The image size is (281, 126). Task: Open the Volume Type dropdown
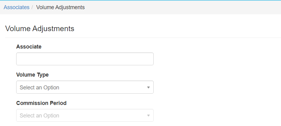(85, 87)
